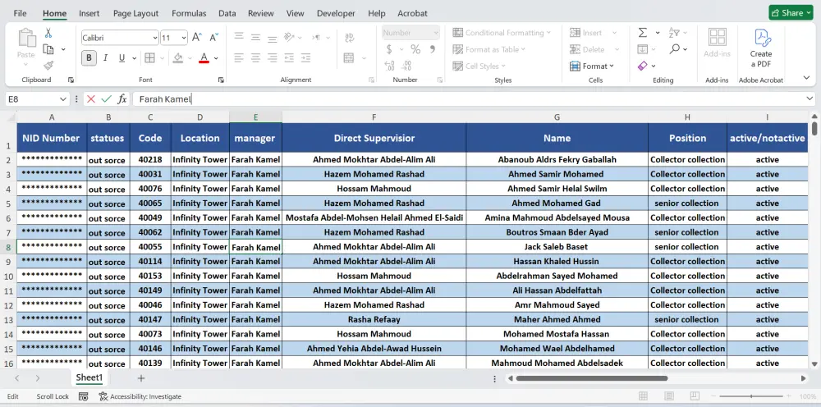Cancel the formula bar entry
The height and width of the screenshot is (407, 821).
(x=91, y=98)
